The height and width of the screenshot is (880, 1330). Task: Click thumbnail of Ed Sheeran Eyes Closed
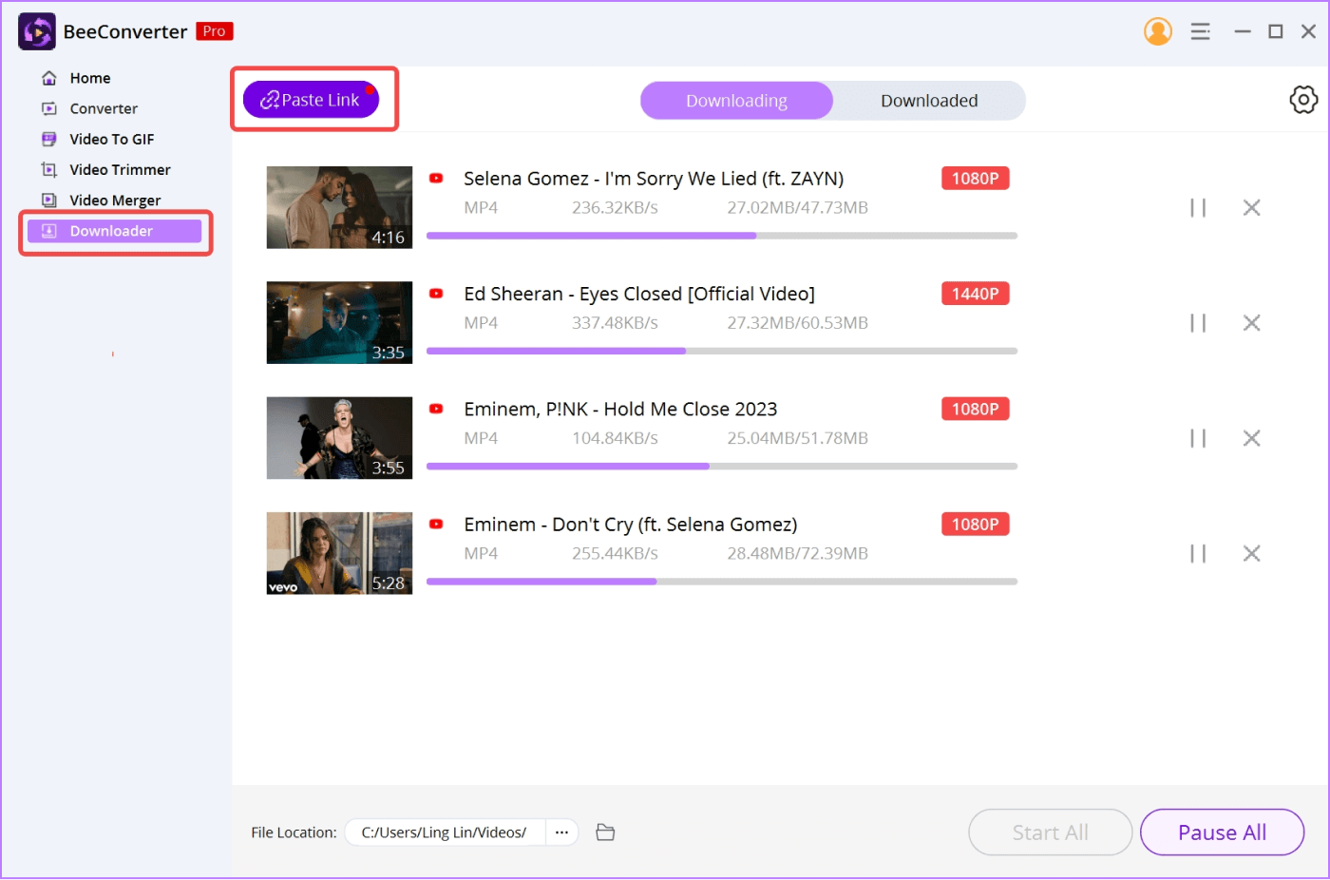coord(339,322)
